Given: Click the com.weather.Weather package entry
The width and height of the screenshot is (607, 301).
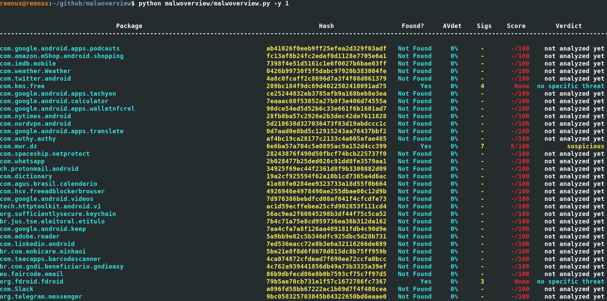Looking at the screenshot, I should [36, 71].
